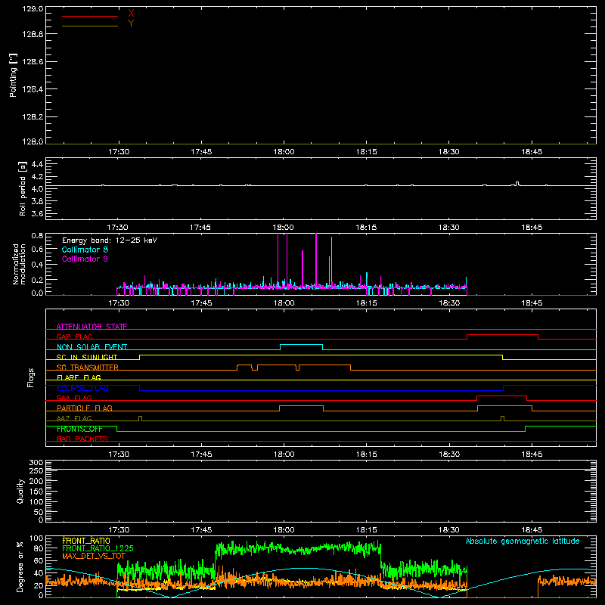Select the FLARE_FLAG label

(x=79, y=377)
